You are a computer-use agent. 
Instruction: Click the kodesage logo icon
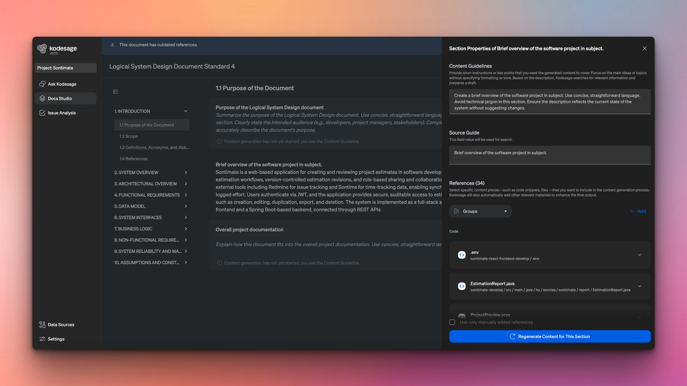click(x=42, y=48)
